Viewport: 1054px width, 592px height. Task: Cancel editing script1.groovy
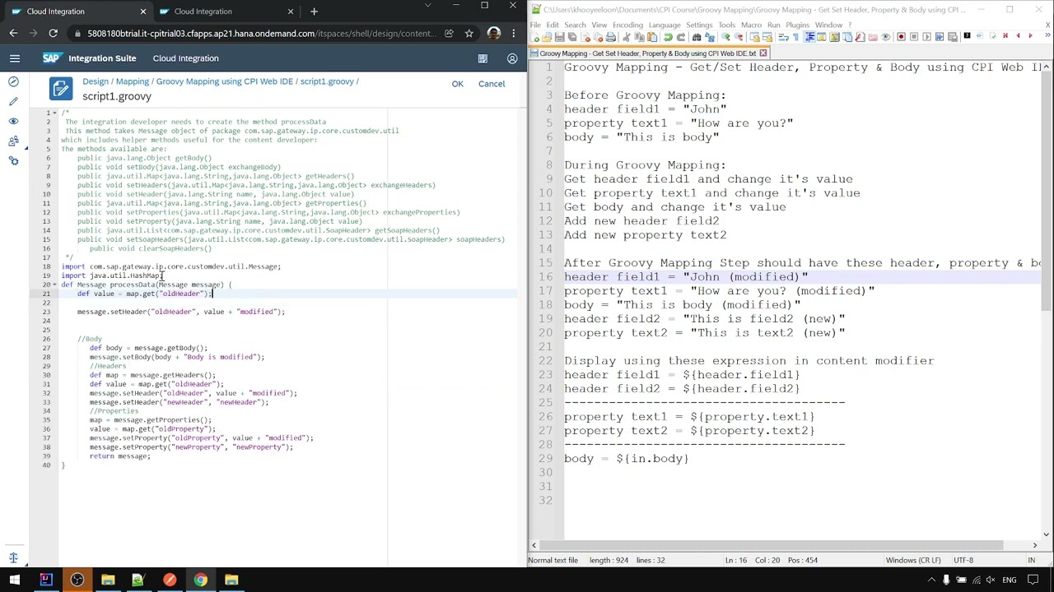492,84
